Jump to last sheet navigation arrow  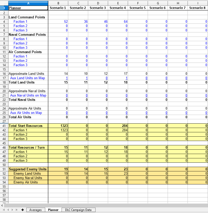pyautogui.click(x=16, y=210)
